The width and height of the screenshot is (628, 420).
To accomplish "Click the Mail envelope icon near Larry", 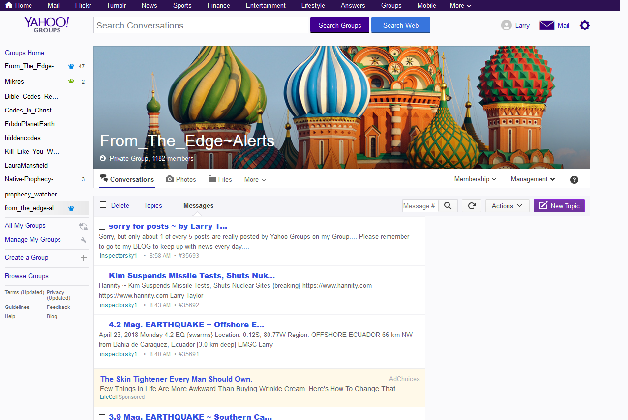I will click(x=547, y=25).
